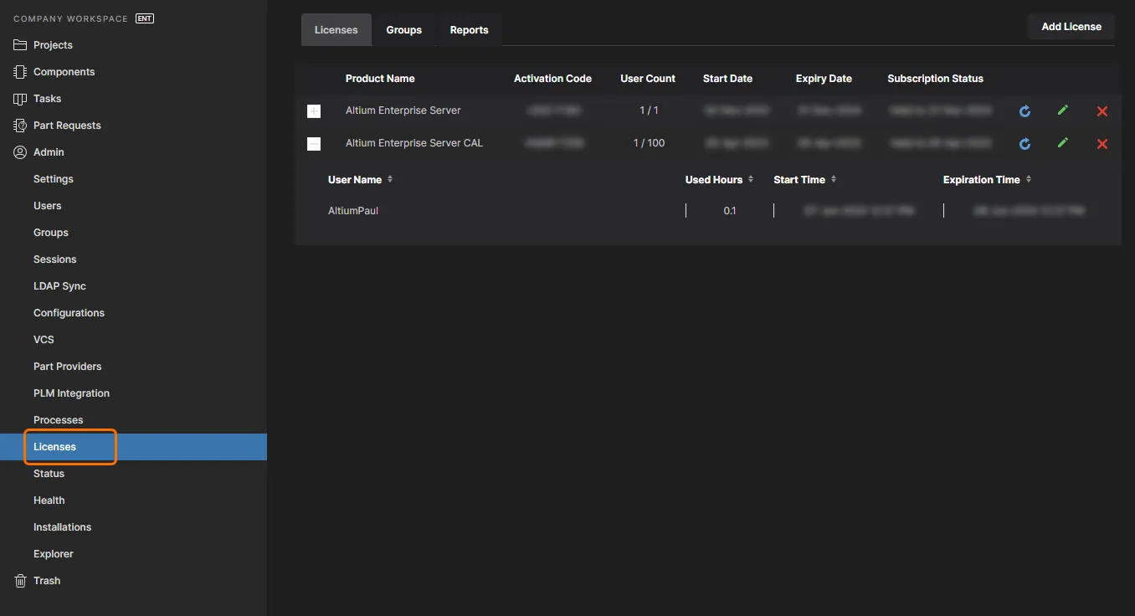The image size is (1135, 616).
Task: Edit the Altium Enterprise Server CAL license
Action: pyautogui.click(x=1063, y=143)
